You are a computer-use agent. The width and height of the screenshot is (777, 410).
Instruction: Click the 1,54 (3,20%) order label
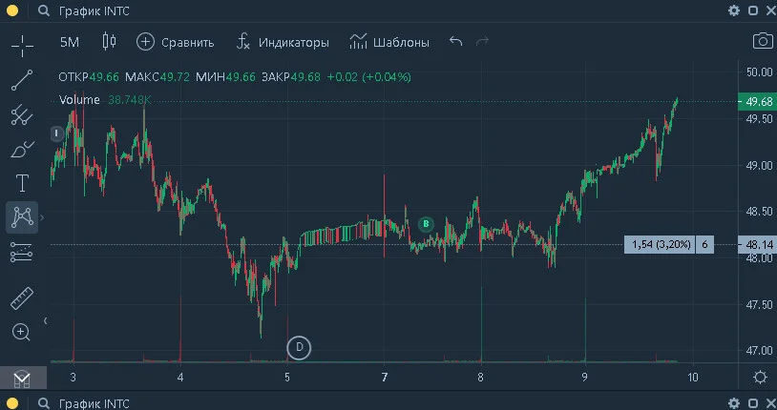[x=660, y=245]
